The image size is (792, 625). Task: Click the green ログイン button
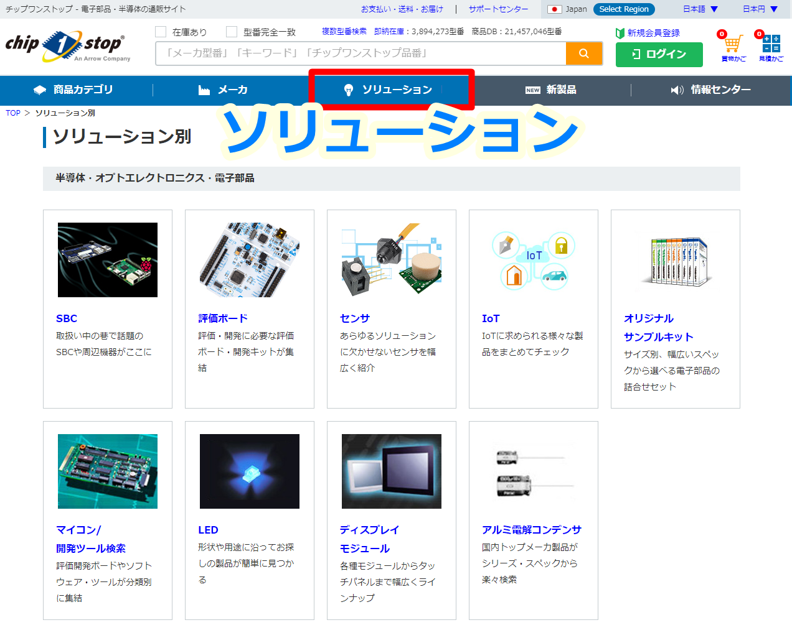tap(659, 55)
